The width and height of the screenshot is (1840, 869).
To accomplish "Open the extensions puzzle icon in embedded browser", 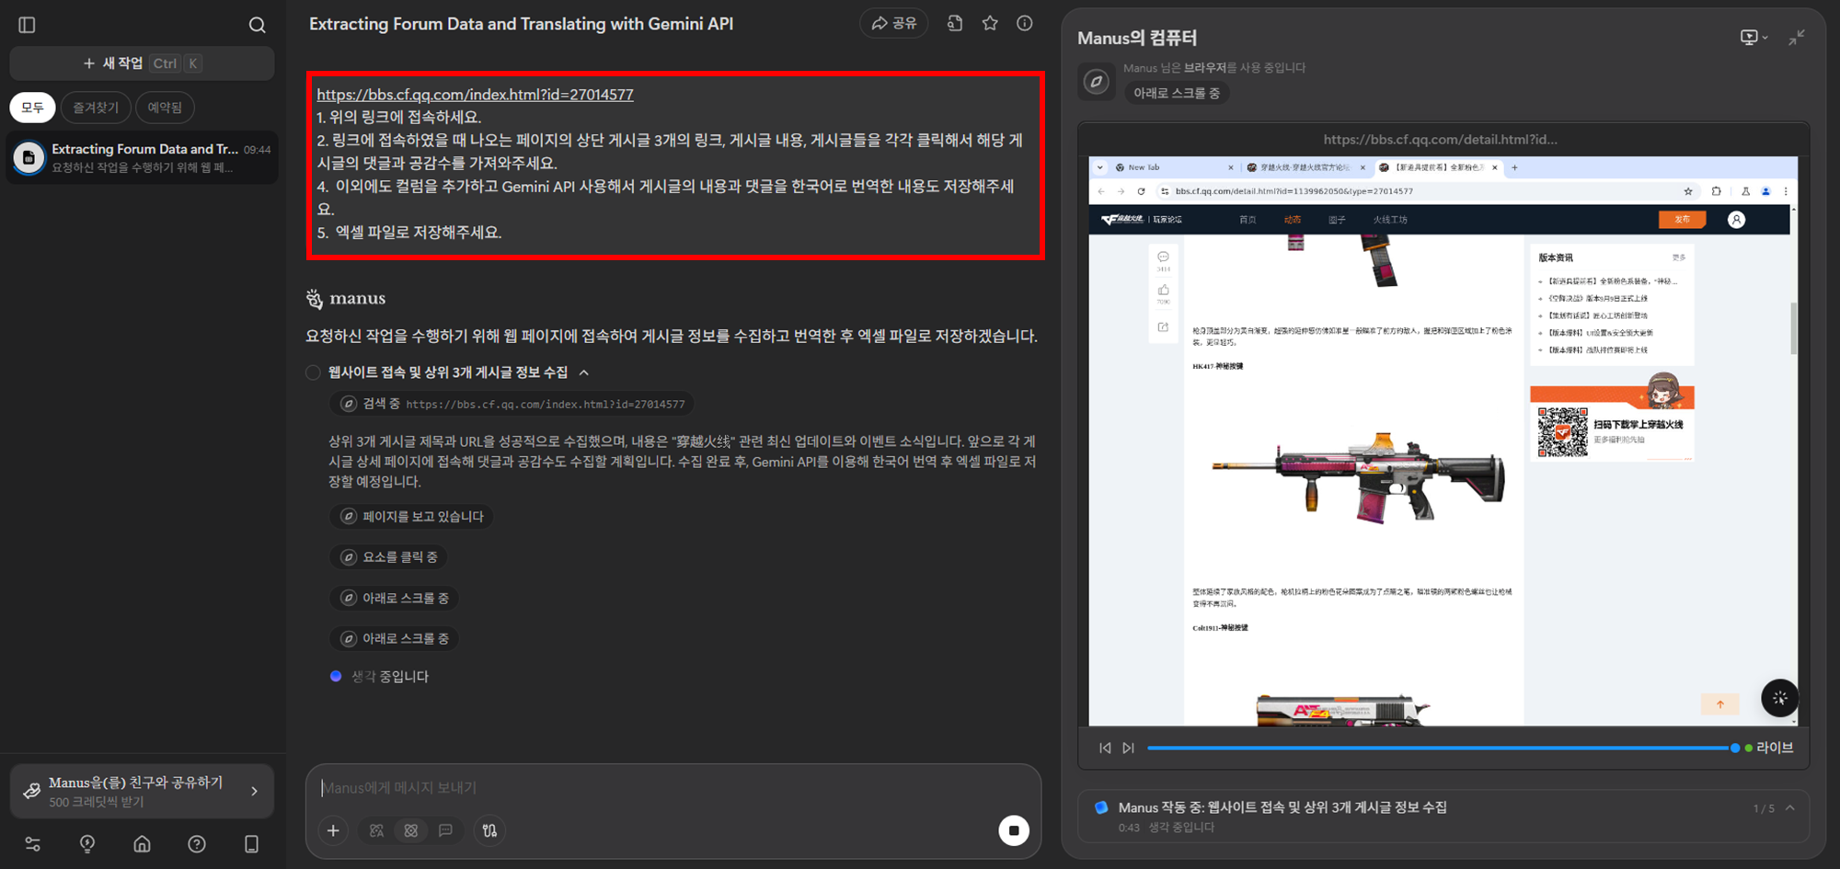I will click(1716, 191).
